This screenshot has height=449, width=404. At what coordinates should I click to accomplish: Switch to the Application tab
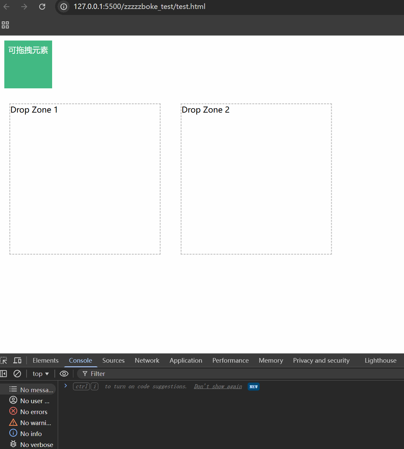point(186,360)
